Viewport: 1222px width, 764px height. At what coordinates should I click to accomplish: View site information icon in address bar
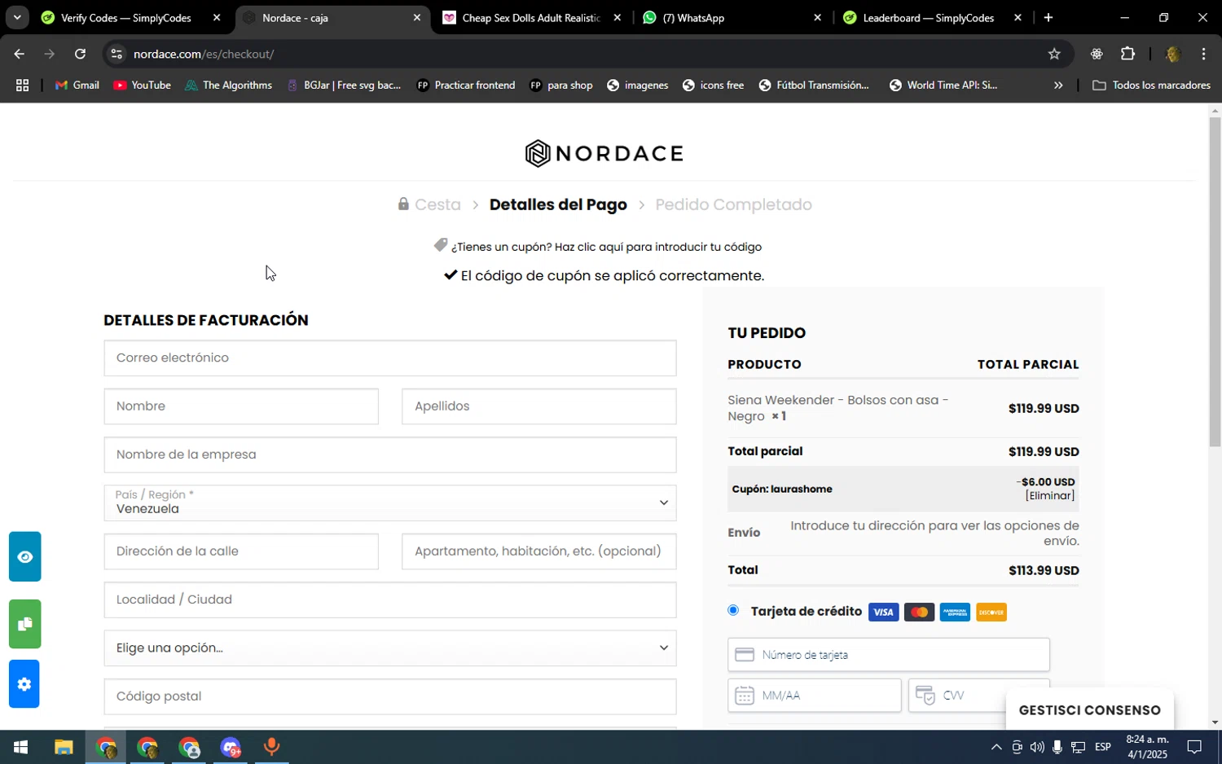tap(116, 54)
